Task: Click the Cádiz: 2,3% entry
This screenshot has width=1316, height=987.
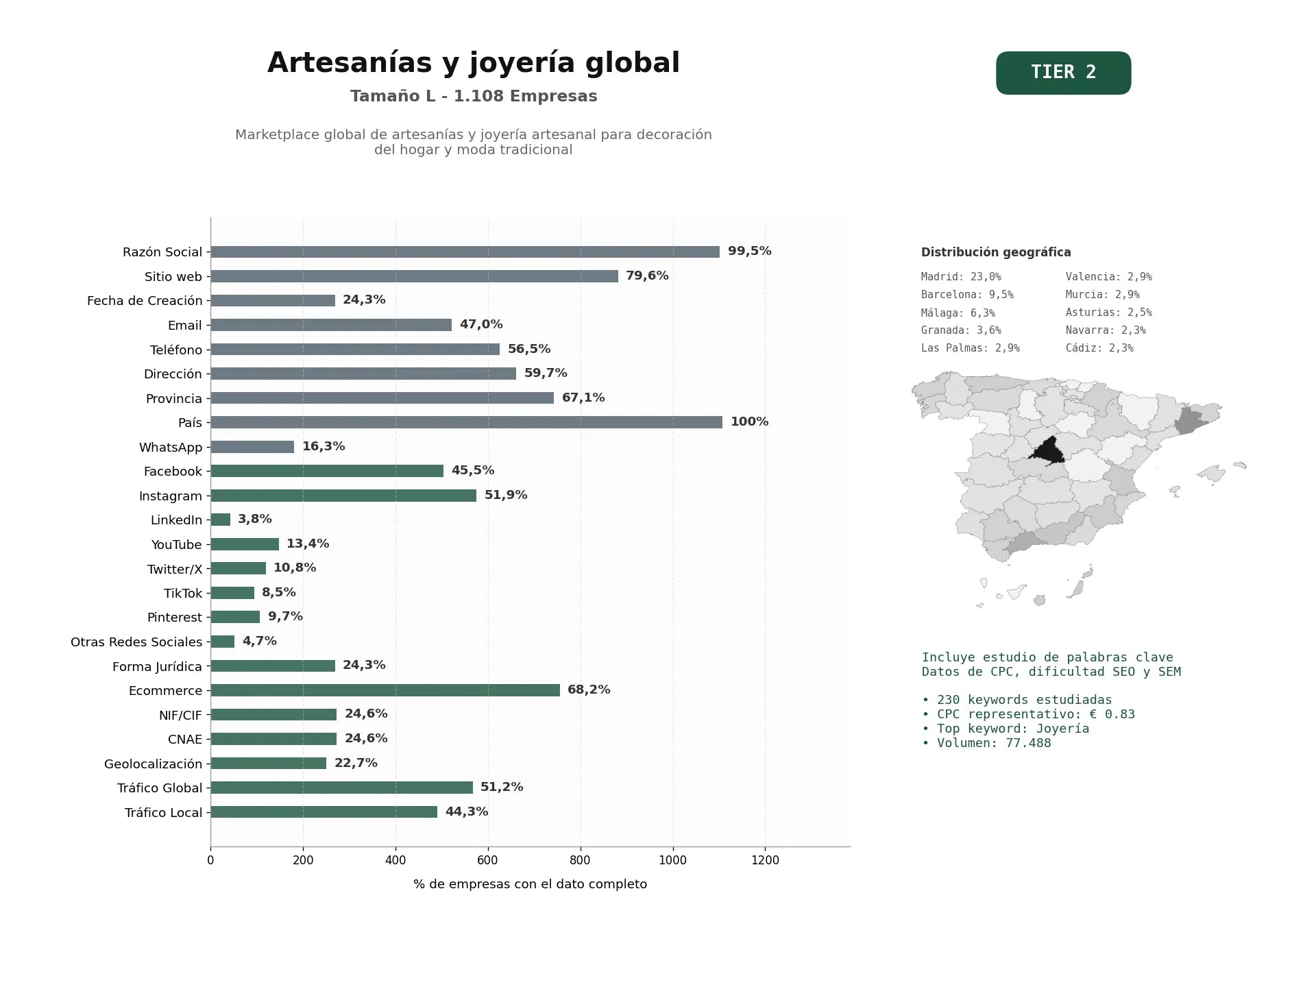Action: tap(1099, 348)
